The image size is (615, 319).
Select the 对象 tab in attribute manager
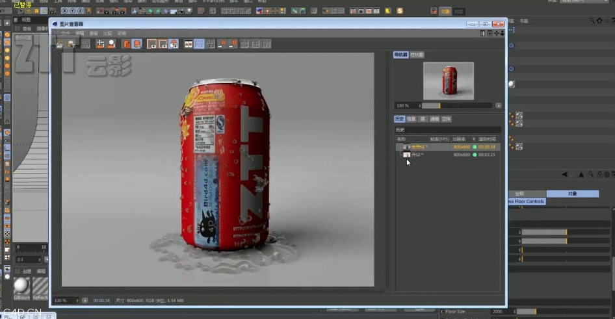tap(573, 194)
